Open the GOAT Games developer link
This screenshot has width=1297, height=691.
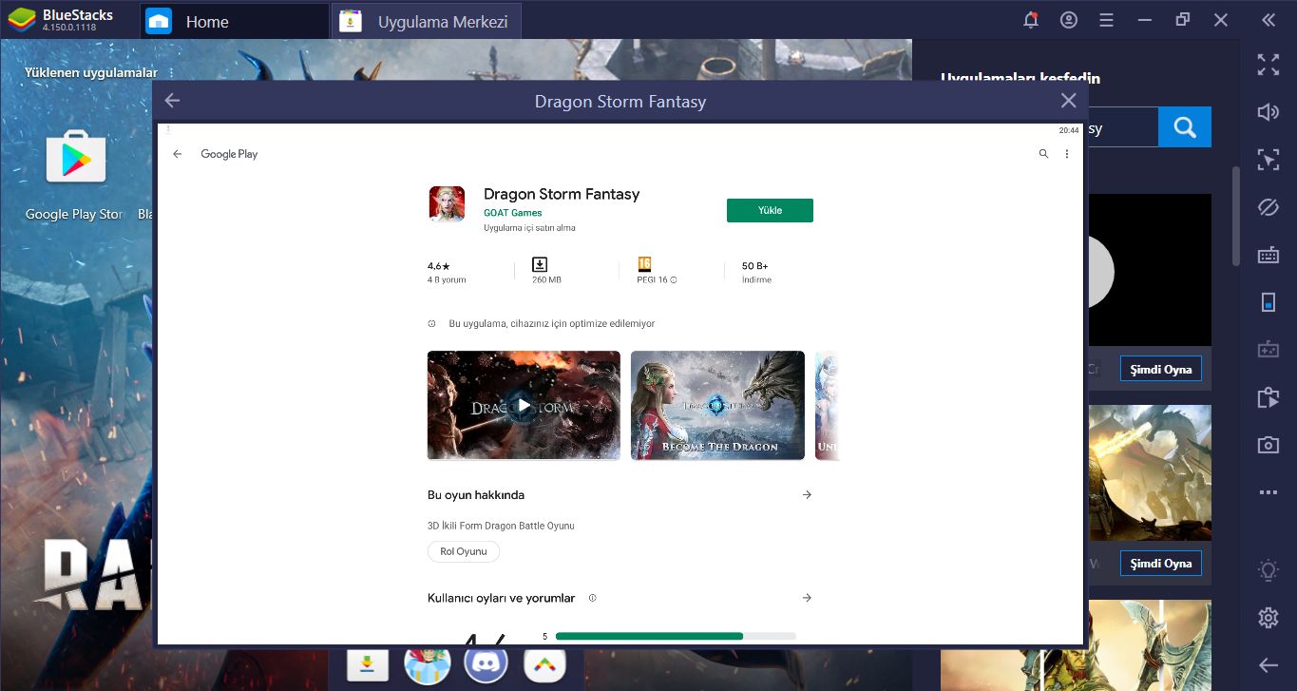513,213
